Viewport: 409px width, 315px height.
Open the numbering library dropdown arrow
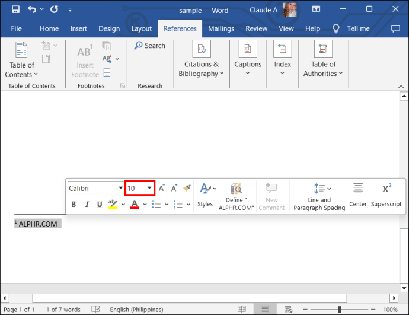click(x=188, y=204)
